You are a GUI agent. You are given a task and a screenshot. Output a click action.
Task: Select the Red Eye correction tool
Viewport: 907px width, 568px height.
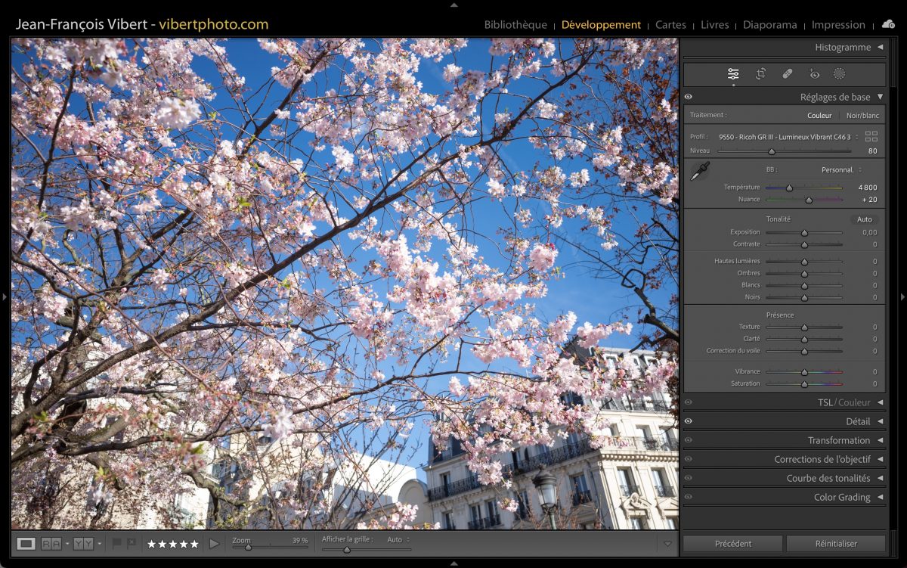(x=814, y=74)
